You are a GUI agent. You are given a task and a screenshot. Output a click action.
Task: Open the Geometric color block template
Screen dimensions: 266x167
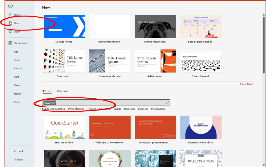[201, 127]
